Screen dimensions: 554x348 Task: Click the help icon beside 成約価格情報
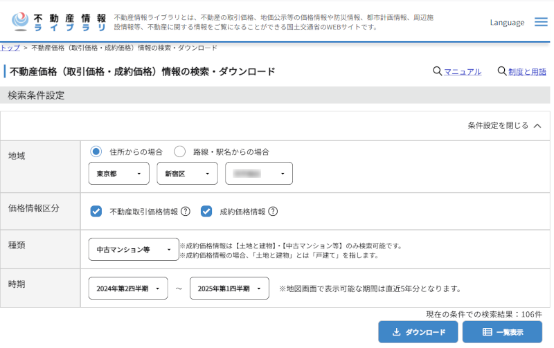pyautogui.click(x=273, y=212)
